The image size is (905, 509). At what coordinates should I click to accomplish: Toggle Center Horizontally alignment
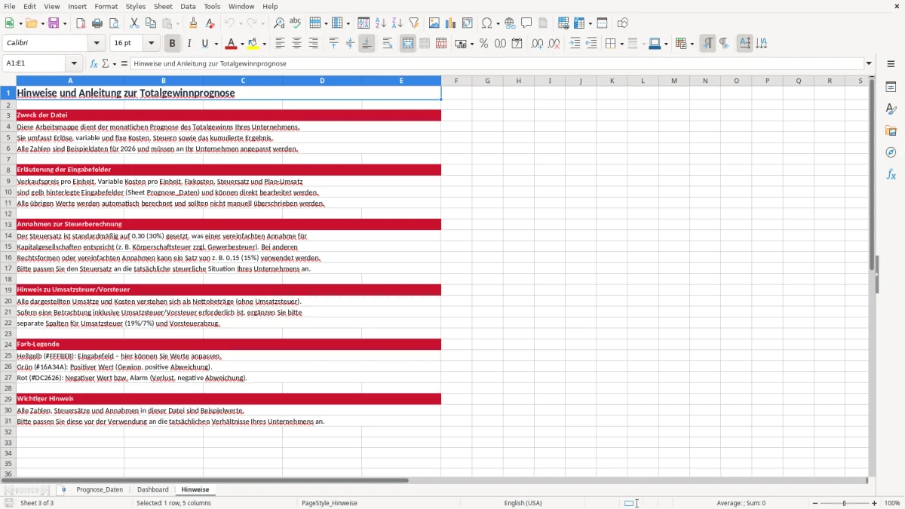pos(297,44)
